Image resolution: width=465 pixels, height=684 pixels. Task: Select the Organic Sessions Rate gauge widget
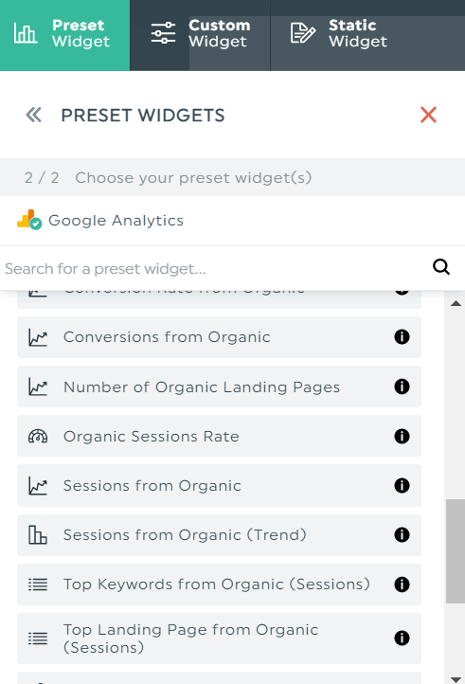coord(219,436)
